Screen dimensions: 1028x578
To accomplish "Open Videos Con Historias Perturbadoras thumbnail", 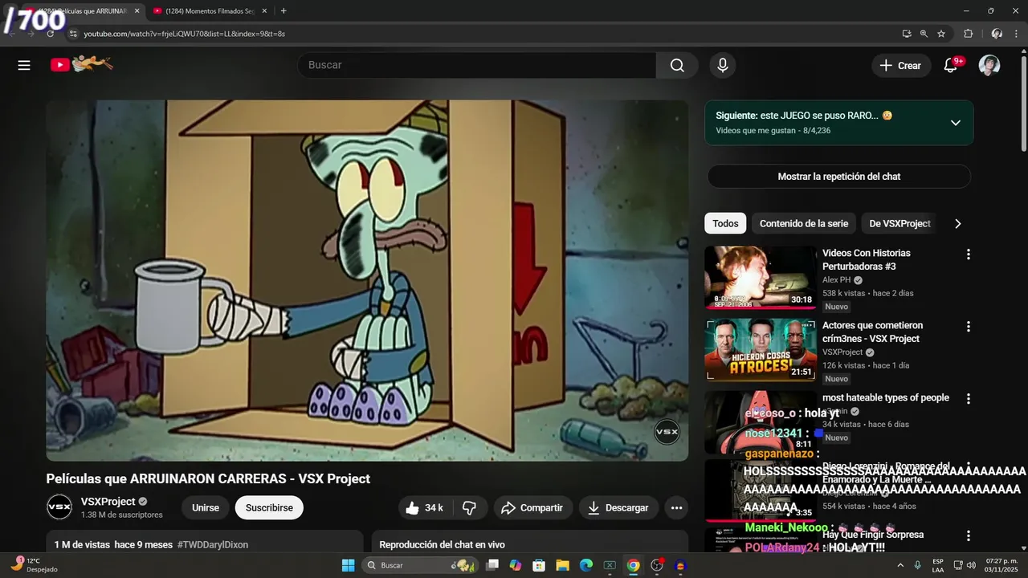I will [761, 278].
